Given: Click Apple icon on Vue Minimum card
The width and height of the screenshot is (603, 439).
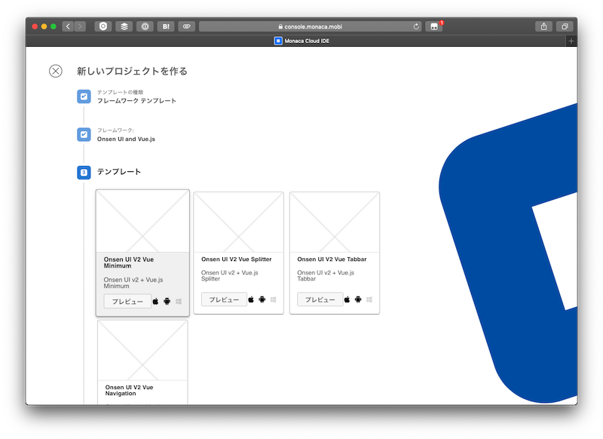Looking at the screenshot, I should click(x=155, y=301).
